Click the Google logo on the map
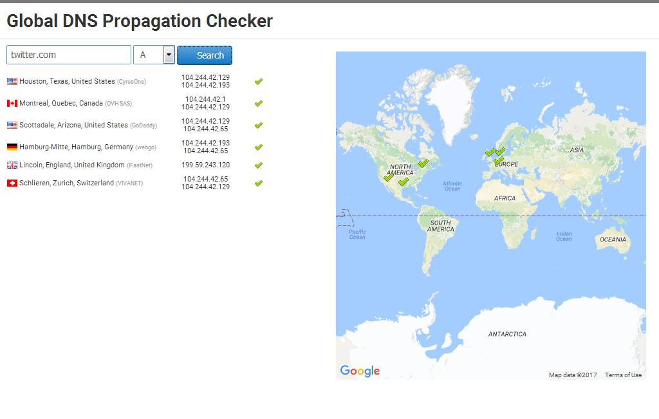This screenshot has width=659, height=419. click(360, 371)
